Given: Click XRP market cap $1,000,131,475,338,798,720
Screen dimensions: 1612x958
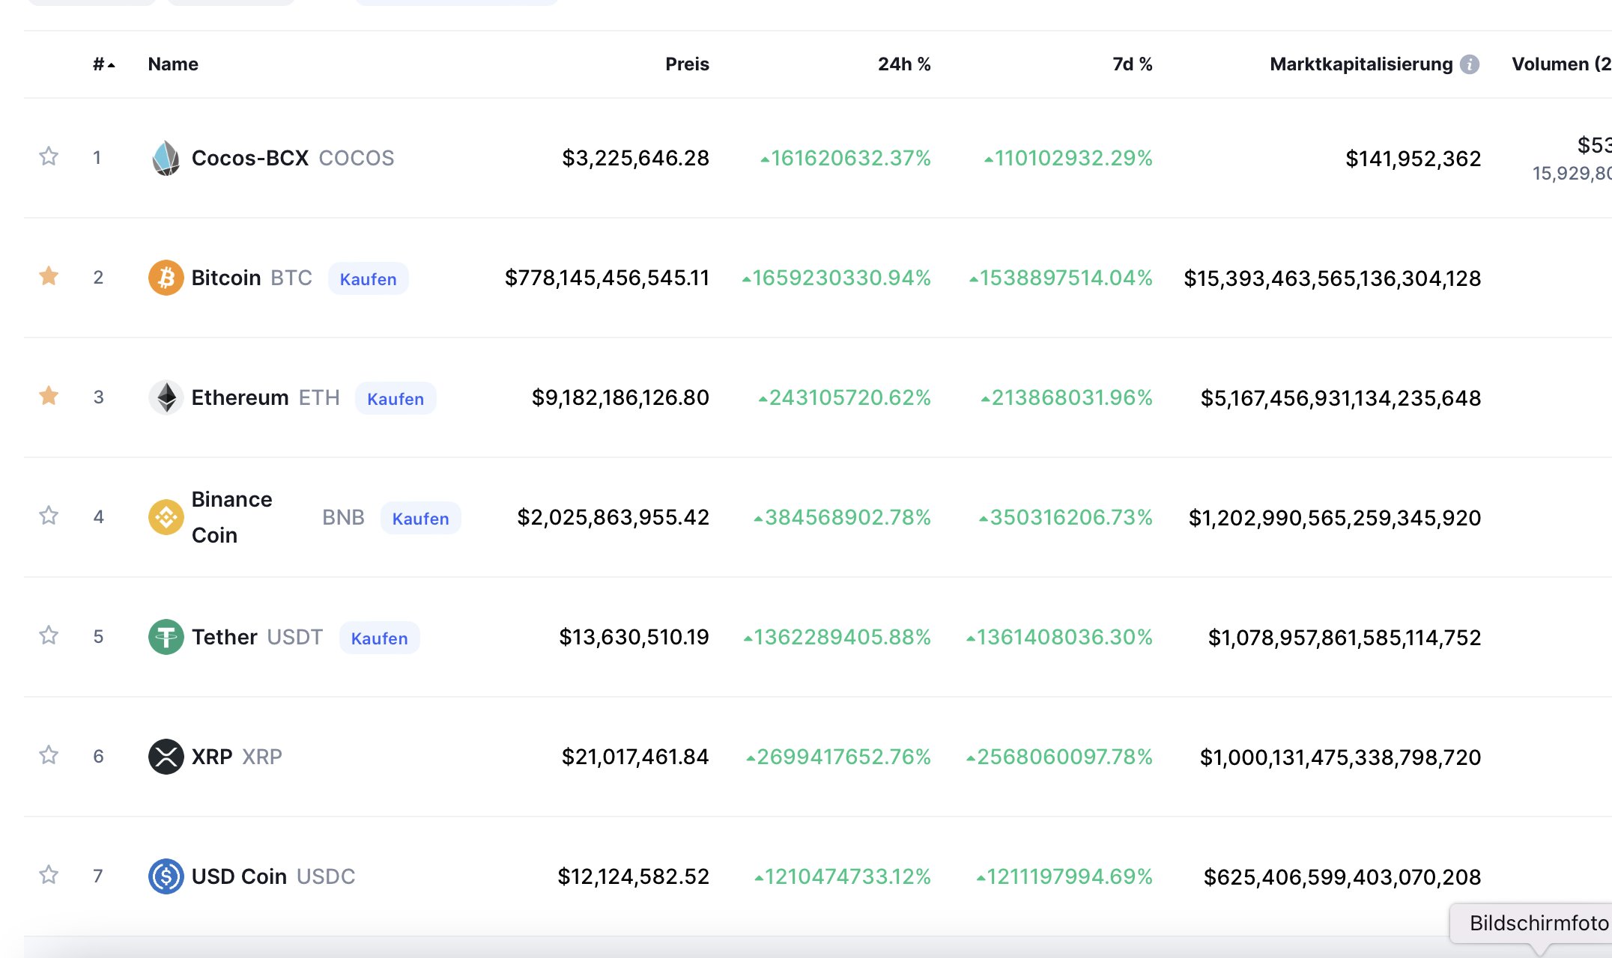Looking at the screenshot, I should 1341,757.
